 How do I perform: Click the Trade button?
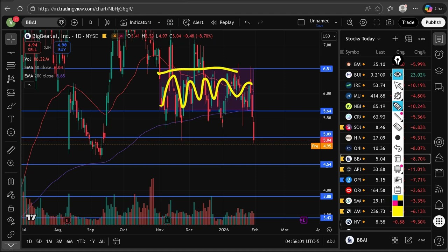[408, 22]
